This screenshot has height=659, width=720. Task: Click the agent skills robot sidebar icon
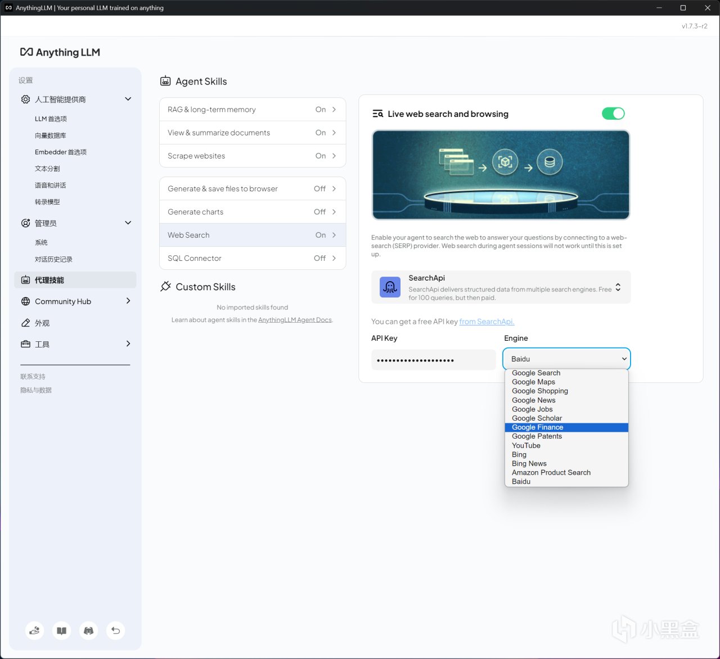pyautogui.click(x=25, y=280)
